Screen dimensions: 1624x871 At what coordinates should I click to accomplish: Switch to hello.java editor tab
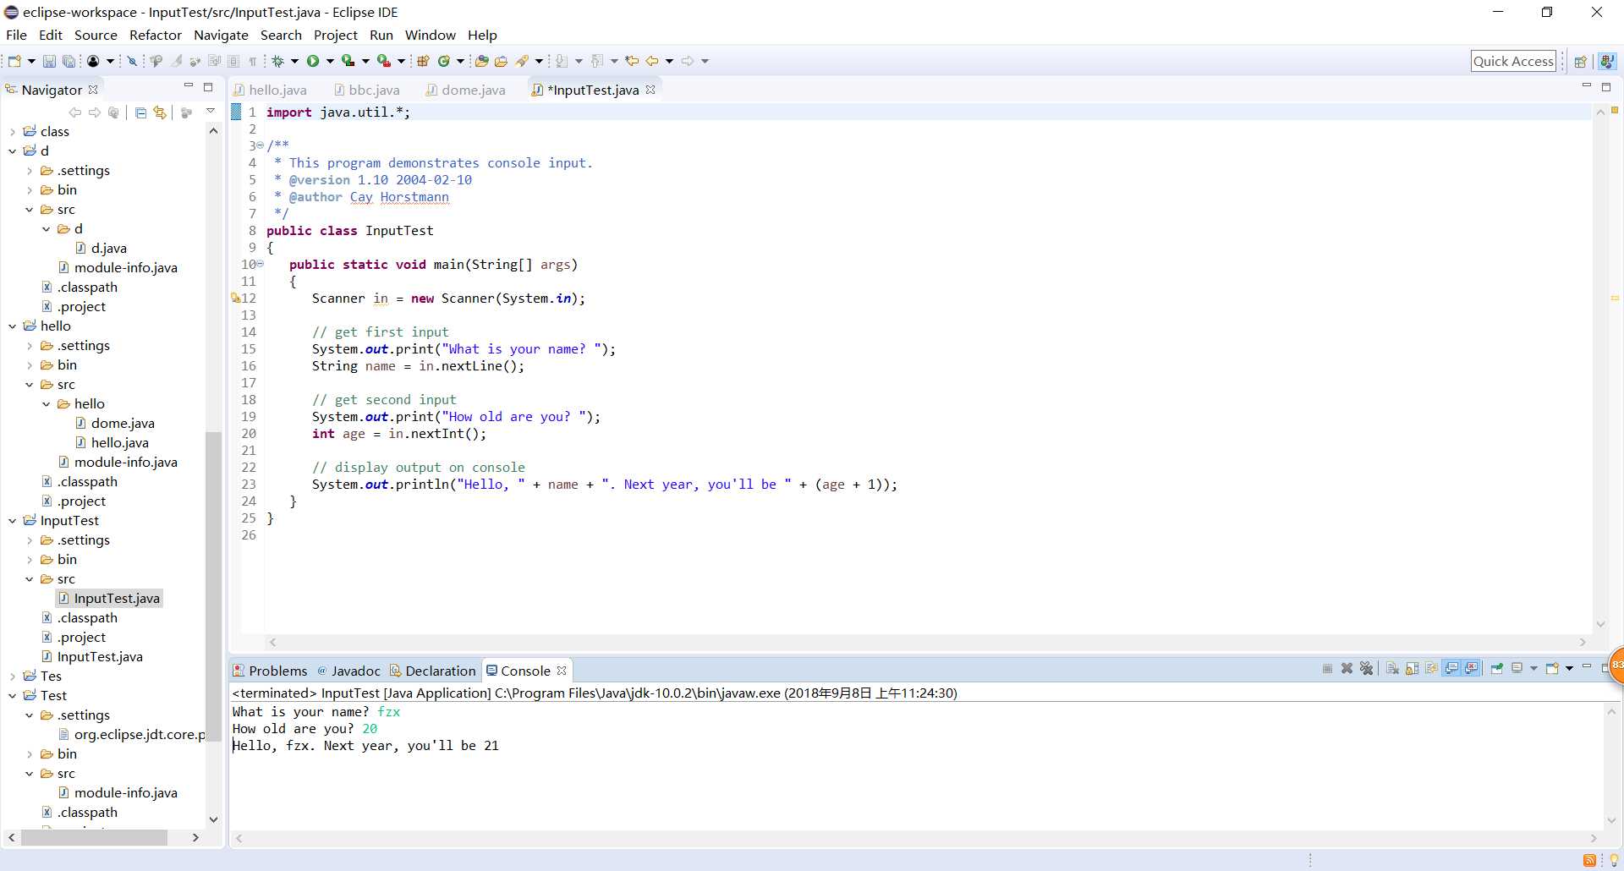pos(270,90)
